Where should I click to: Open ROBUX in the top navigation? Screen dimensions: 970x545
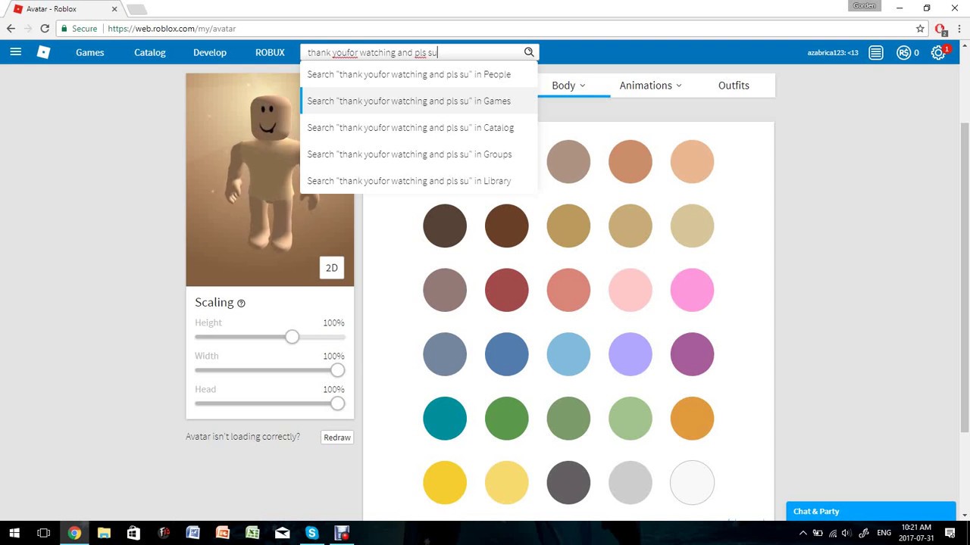[x=270, y=52]
